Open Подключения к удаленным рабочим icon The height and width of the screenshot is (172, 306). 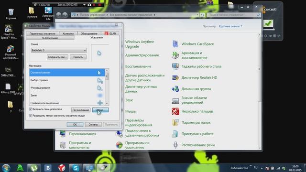click(x=119, y=133)
